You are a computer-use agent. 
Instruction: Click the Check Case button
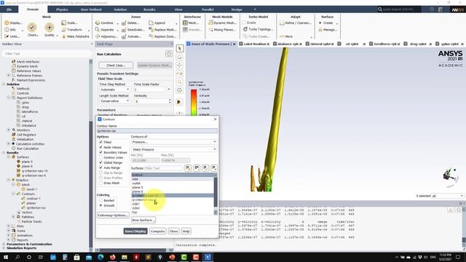[116, 65]
